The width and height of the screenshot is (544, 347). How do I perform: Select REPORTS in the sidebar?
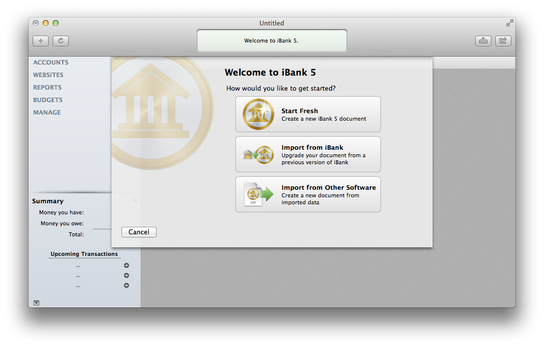(x=47, y=87)
